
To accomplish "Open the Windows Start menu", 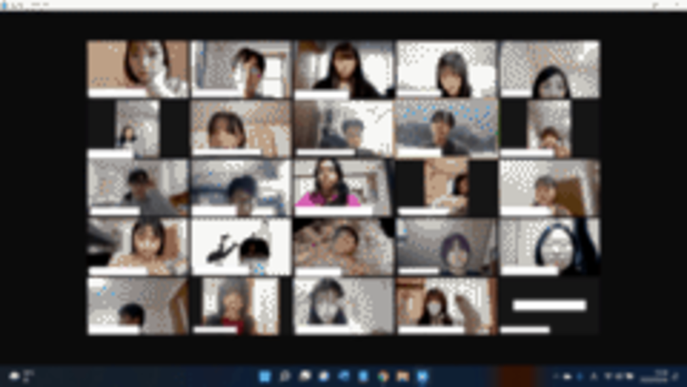I will [x=265, y=377].
